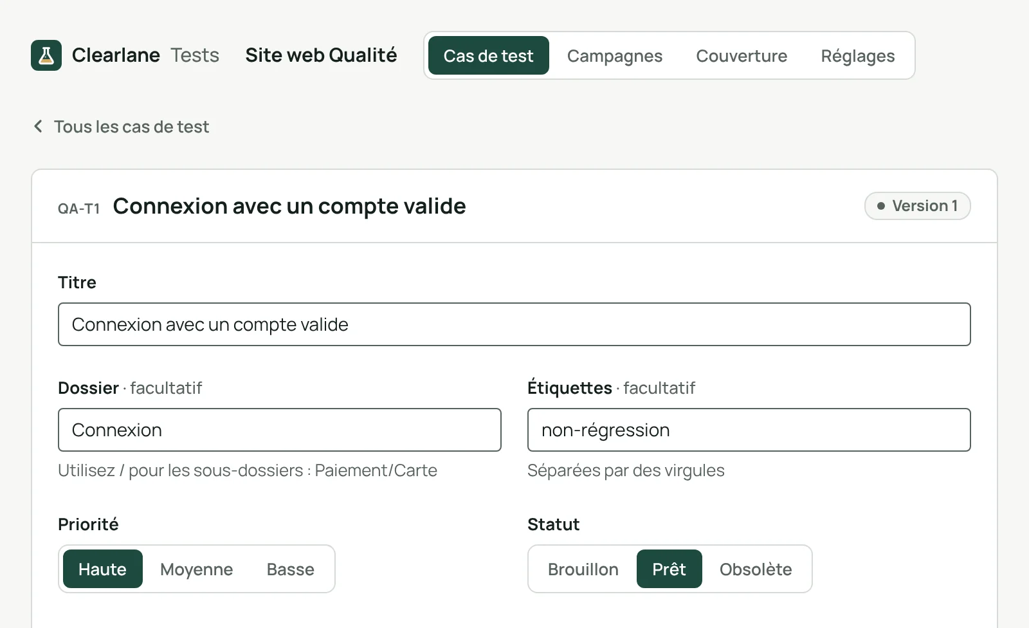Image resolution: width=1029 pixels, height=628 pixels.
Task: Mark the status as Obsolète
Action: [756, 569]
